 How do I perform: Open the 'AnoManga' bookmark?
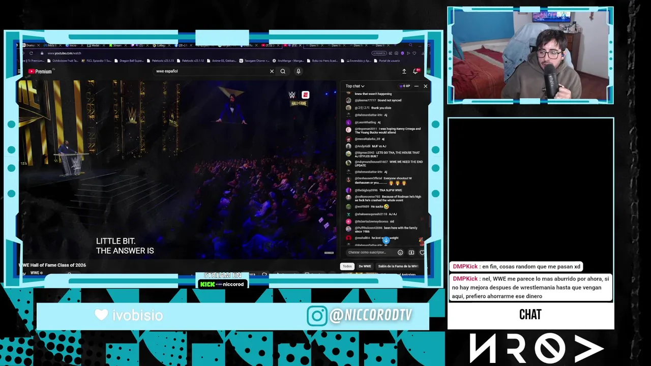click(289, 60)
